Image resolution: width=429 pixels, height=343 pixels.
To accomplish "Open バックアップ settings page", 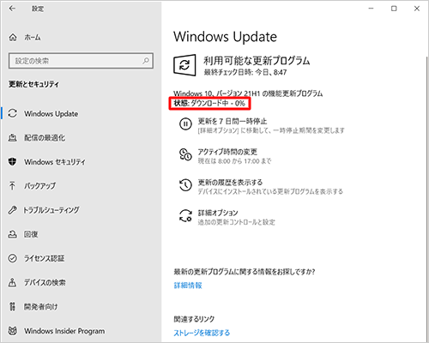I will (39, 186).
